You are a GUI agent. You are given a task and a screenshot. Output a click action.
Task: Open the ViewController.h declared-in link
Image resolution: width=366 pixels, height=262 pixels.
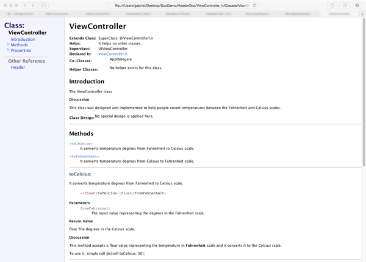pyautogui.click(x=113, y=54)
